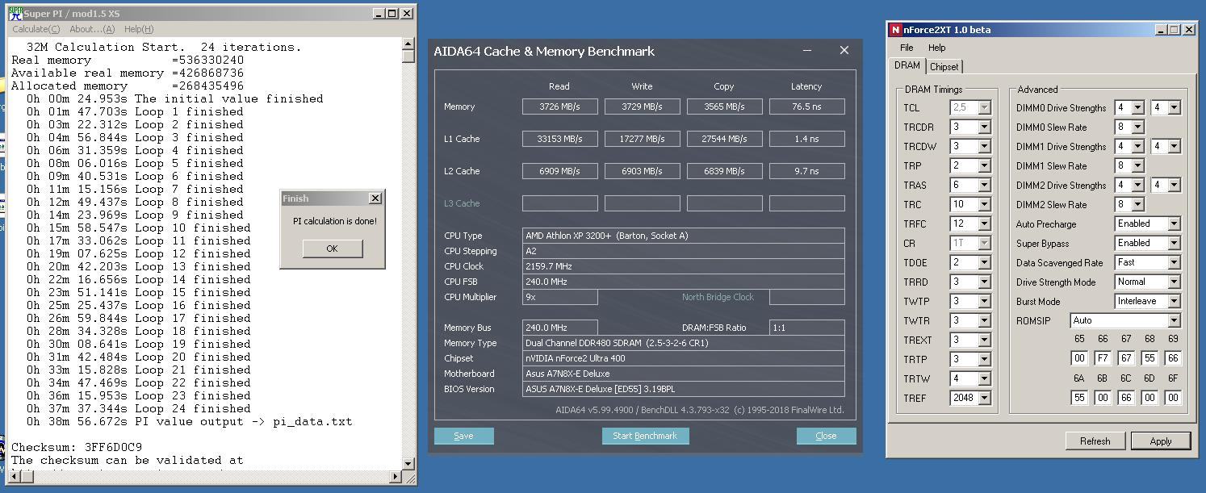Click the Super PI horizontal scrollbar right arrow

396,477
